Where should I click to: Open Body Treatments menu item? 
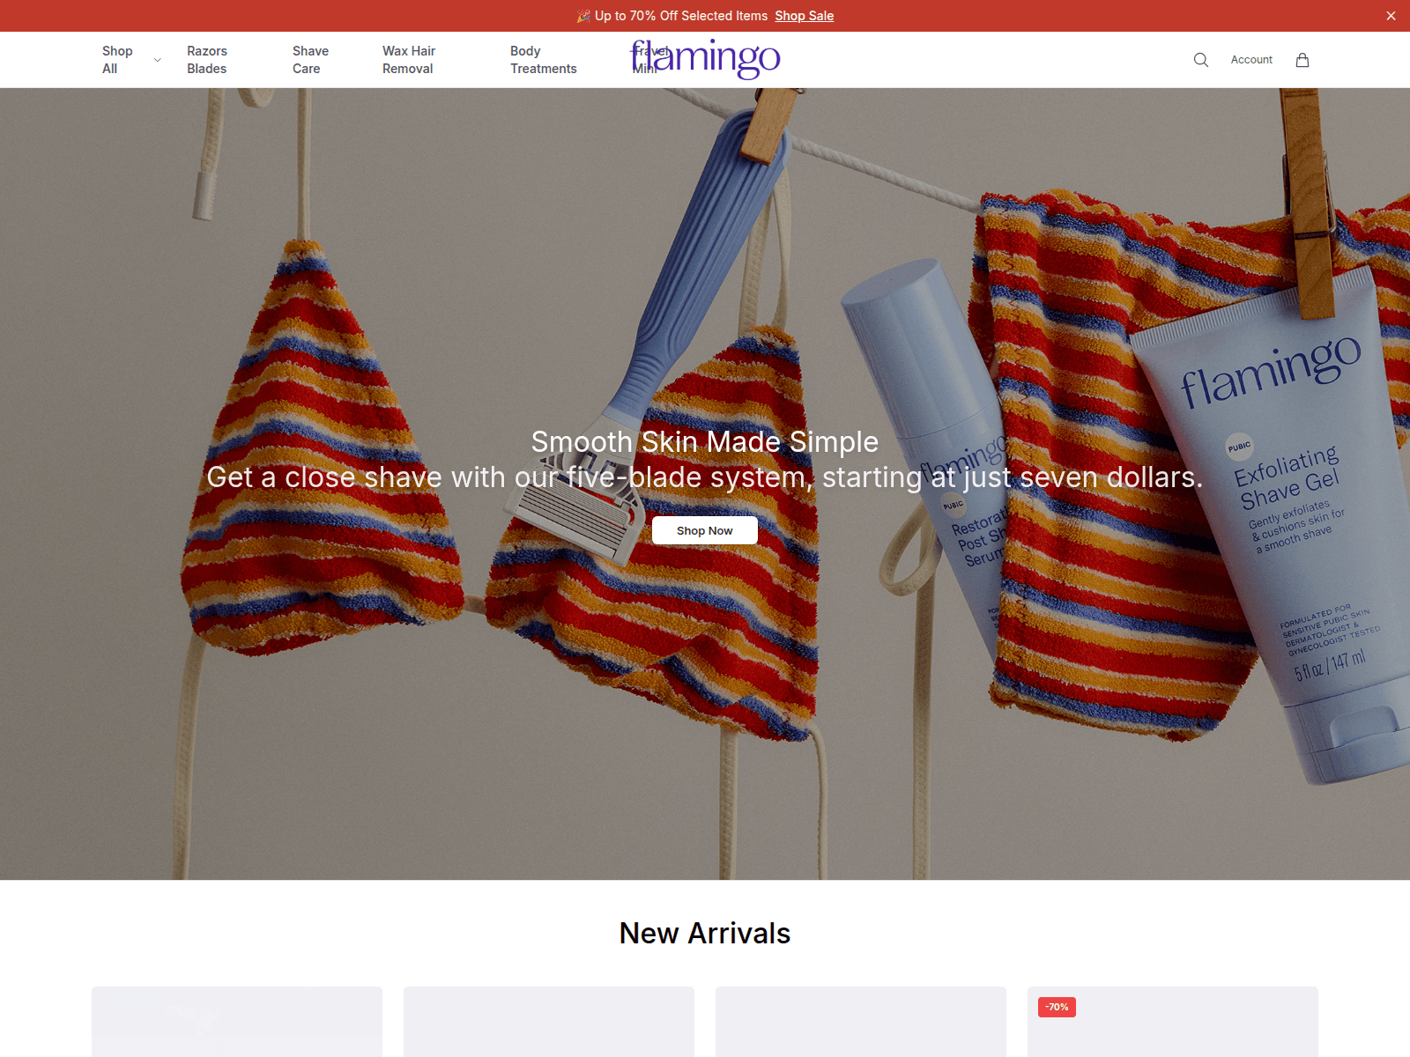543,60
